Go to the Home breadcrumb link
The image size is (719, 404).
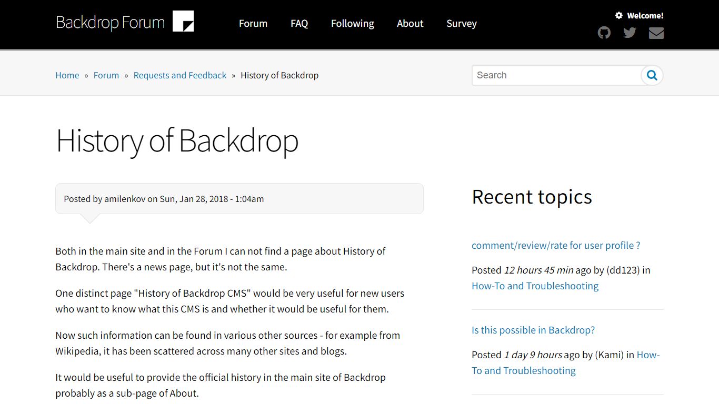click(x=67, y=75)
